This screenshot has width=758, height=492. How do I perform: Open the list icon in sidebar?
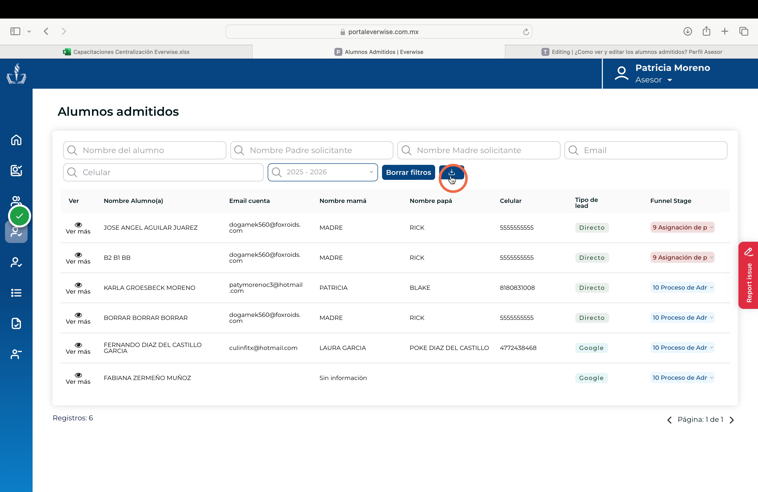click(x=16, y=293)
